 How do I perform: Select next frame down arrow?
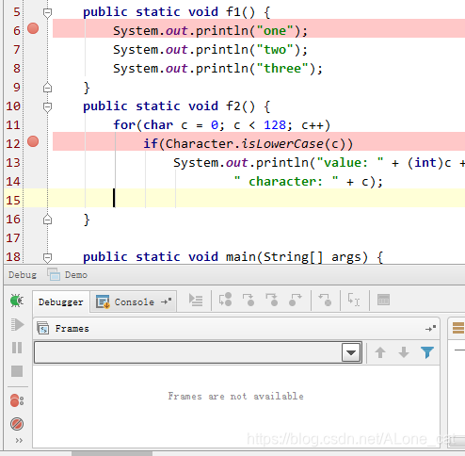(404, 352)
